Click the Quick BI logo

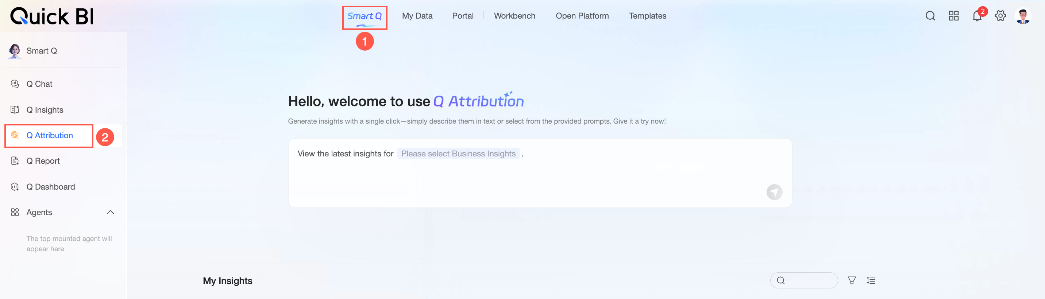click(x=52, y=16)
